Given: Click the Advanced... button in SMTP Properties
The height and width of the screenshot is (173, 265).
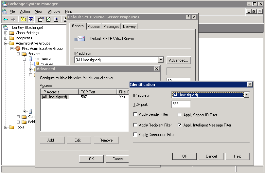Looking at the screenshot, I should click(x=179, y=60).
